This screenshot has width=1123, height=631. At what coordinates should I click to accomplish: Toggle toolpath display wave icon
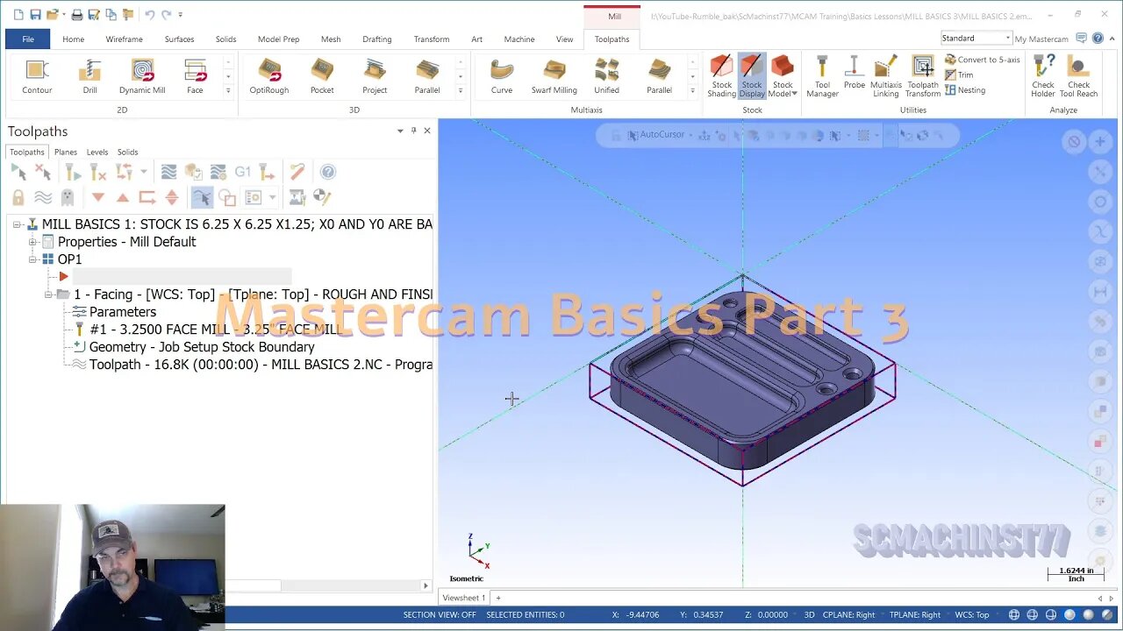click(43, 197)
